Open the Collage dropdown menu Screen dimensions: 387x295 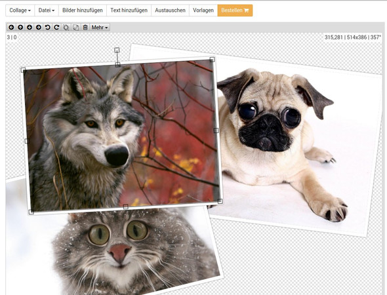coord(20,10)
